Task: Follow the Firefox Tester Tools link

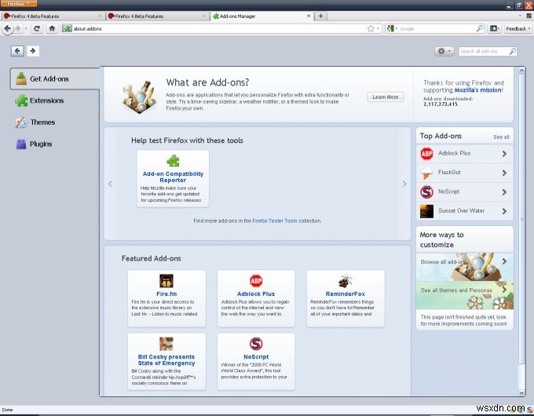Action: pos(275,221)
